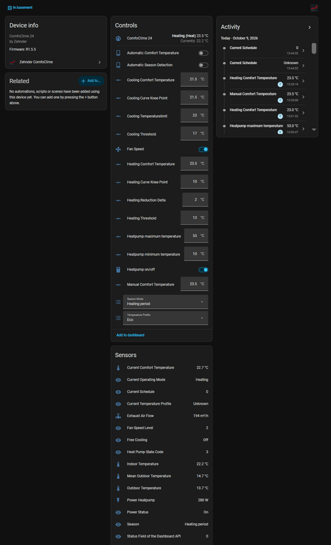Click Firmware: R1.5.5 text
The width and height of the screenshot is (331, 545).
(x=22, y=49)
